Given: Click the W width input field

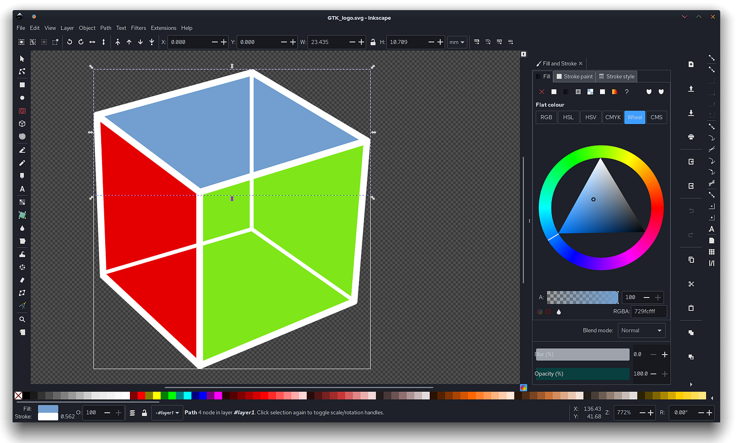Looking at the screenshot, I should point(328,42).
